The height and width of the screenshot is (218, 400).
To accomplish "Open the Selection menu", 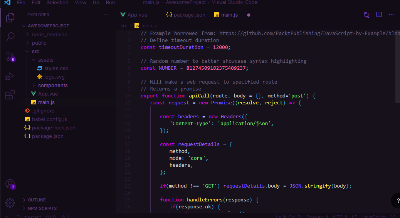I will click(x=57, y=3).
